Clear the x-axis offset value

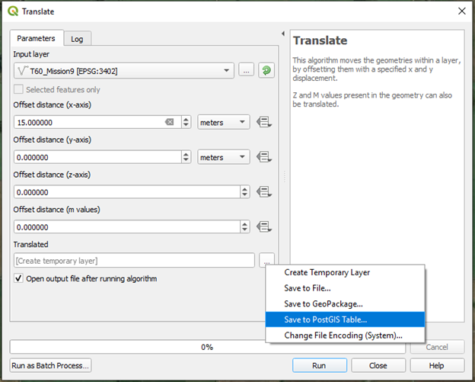tap(169, 122)
